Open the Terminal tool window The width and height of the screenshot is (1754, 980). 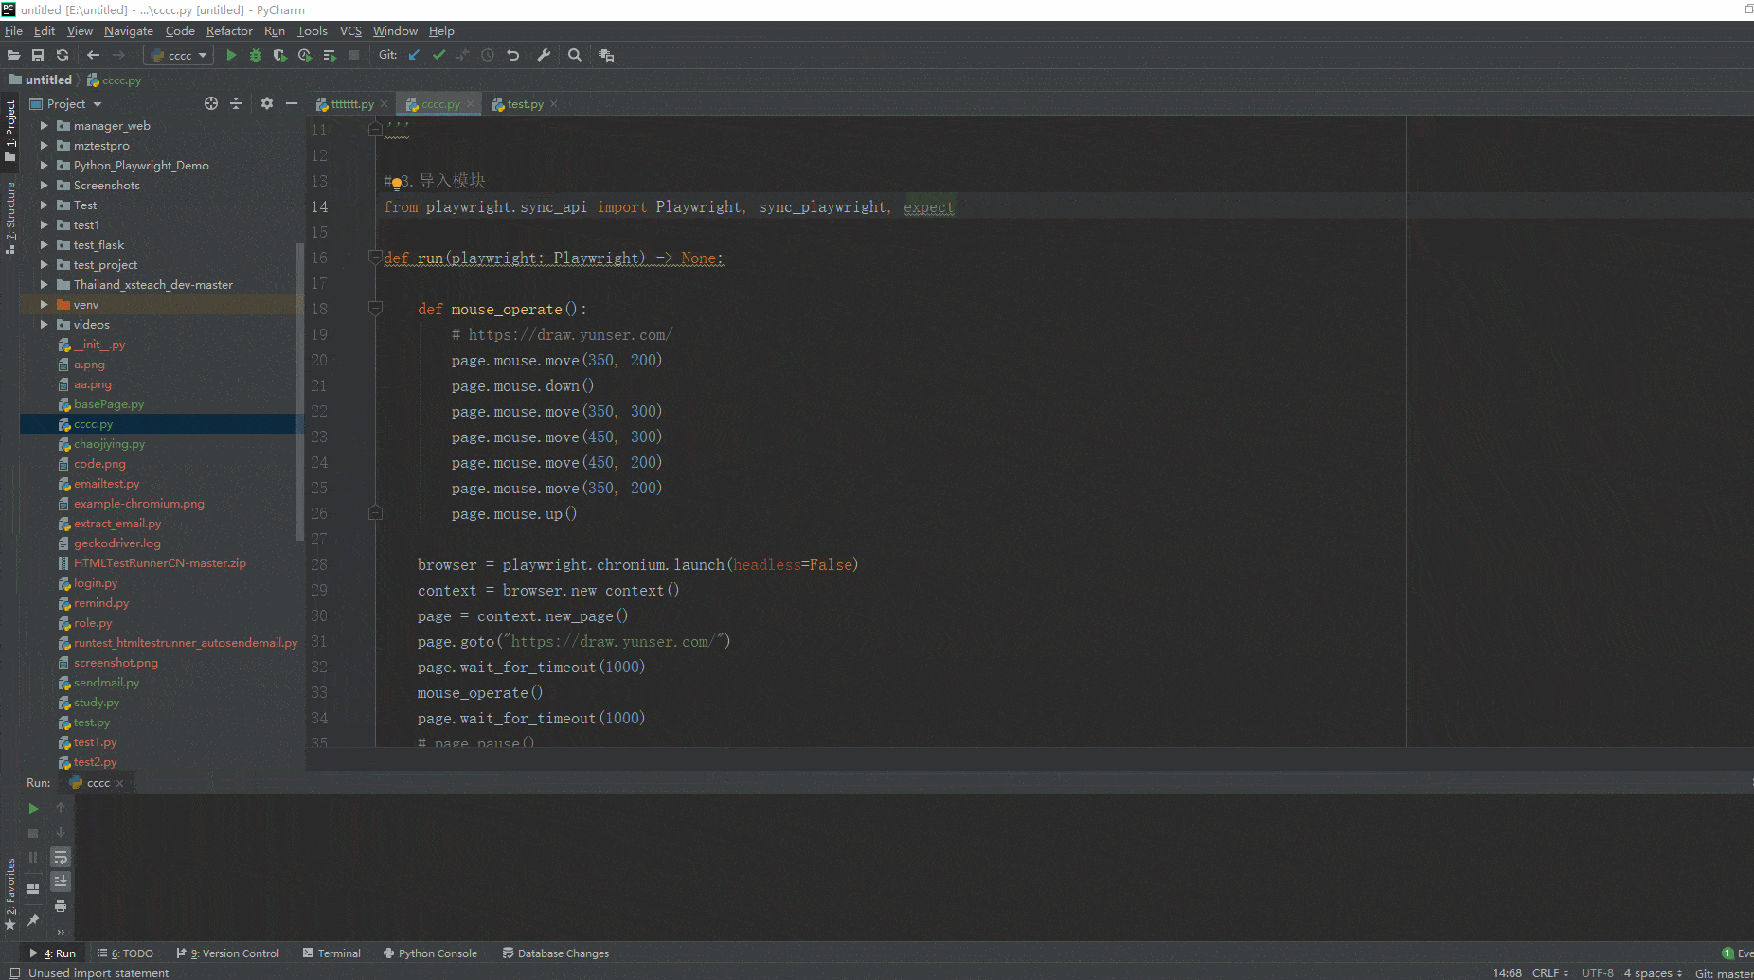331,953
